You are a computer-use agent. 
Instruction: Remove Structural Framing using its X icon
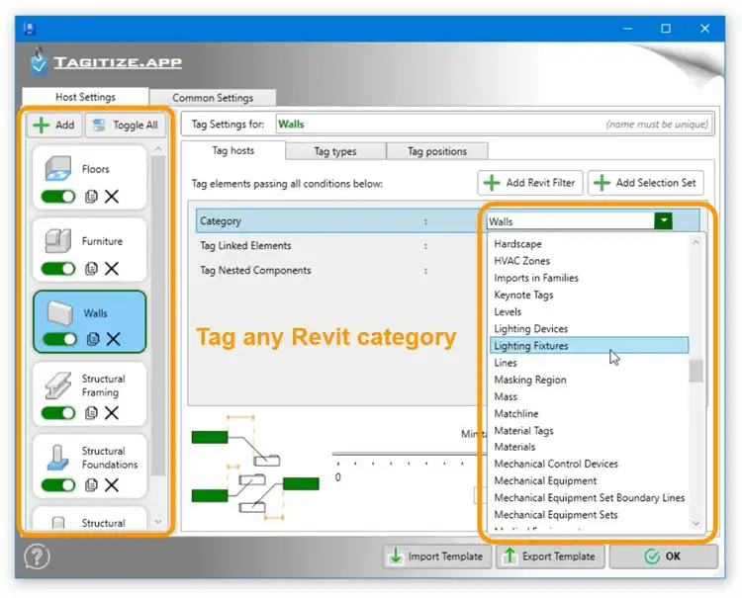(x=112, y=413)
